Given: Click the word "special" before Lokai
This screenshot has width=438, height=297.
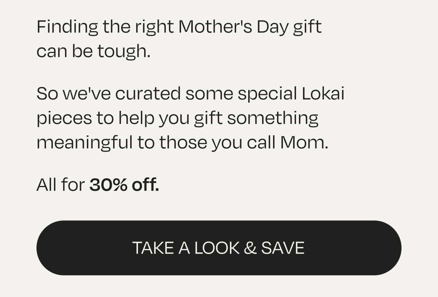Looking at the screenshot, I should click(267, 94).
